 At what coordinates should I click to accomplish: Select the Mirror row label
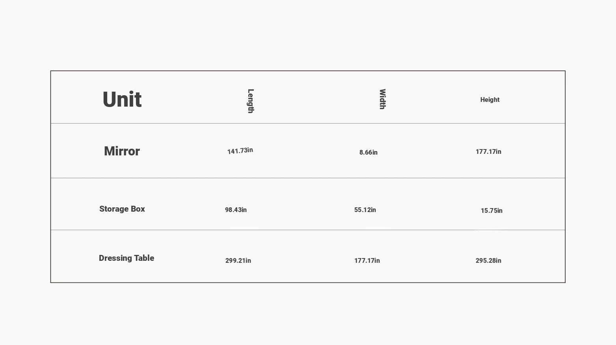point(122,151)
